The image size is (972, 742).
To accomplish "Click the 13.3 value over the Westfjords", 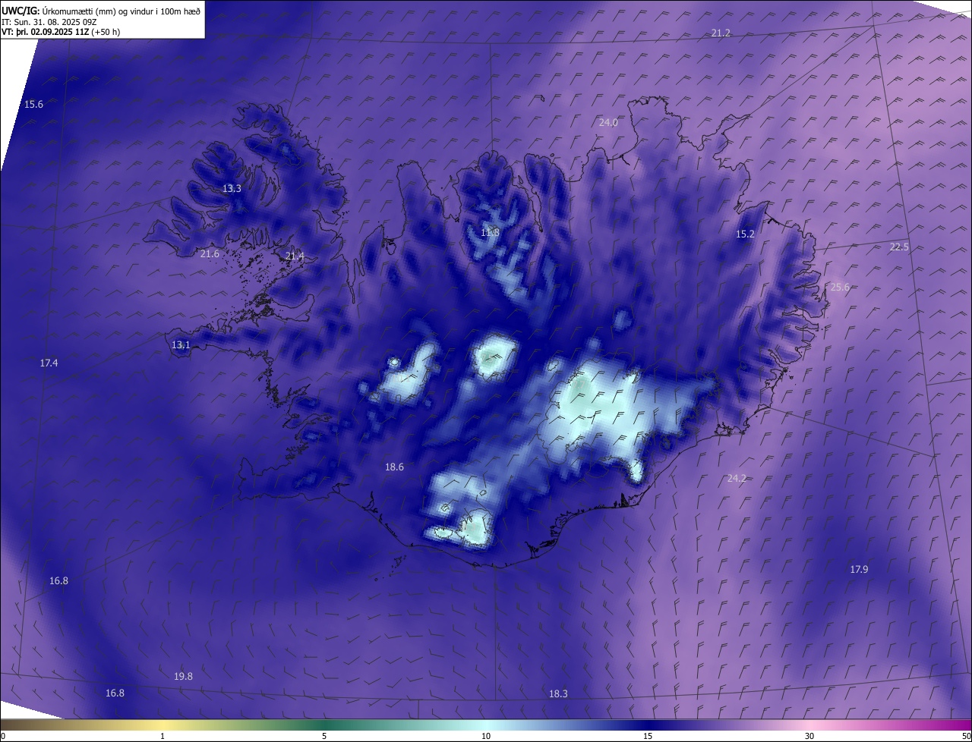I will point(232,188).
